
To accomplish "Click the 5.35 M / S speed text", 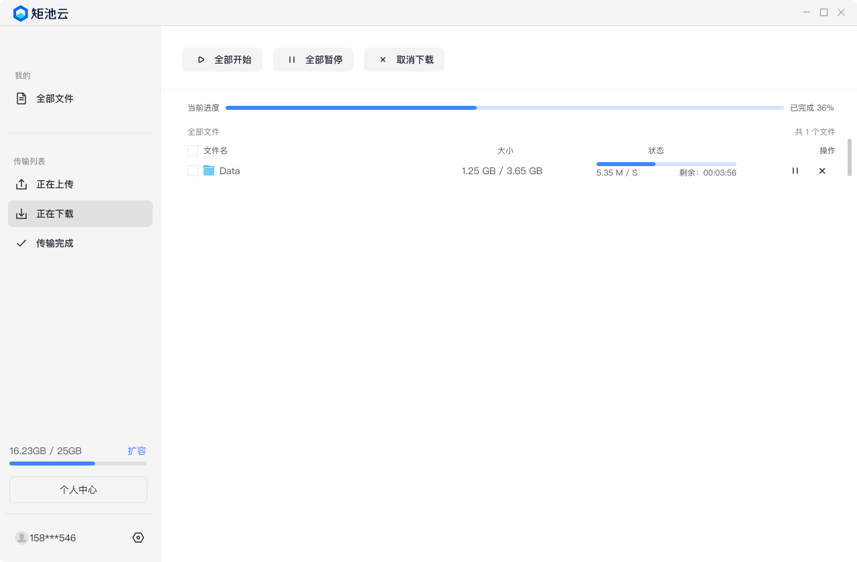I will click(617, 173).
